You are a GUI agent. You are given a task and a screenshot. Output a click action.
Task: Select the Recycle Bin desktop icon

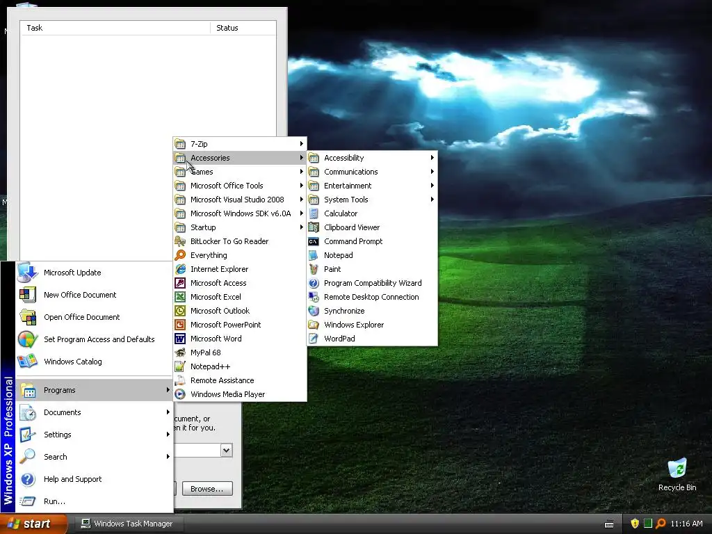click(677, 475)
